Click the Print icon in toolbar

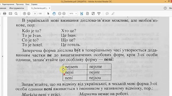point(5,14)
